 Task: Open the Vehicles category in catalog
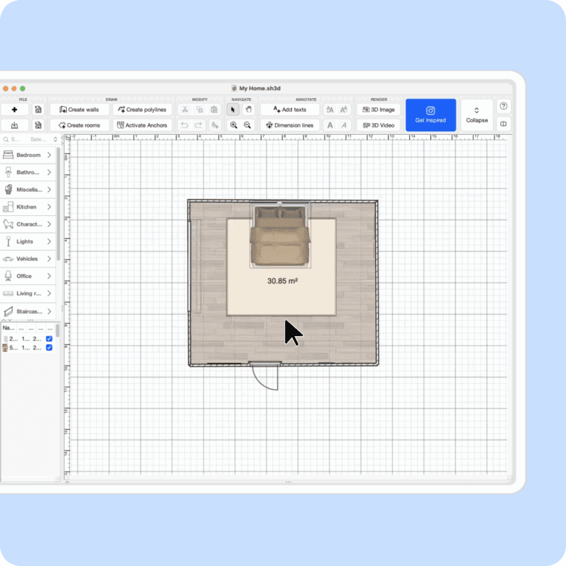pos(29,259)
